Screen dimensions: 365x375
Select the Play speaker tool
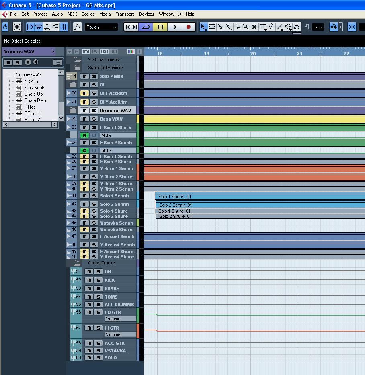click(288, 27)
